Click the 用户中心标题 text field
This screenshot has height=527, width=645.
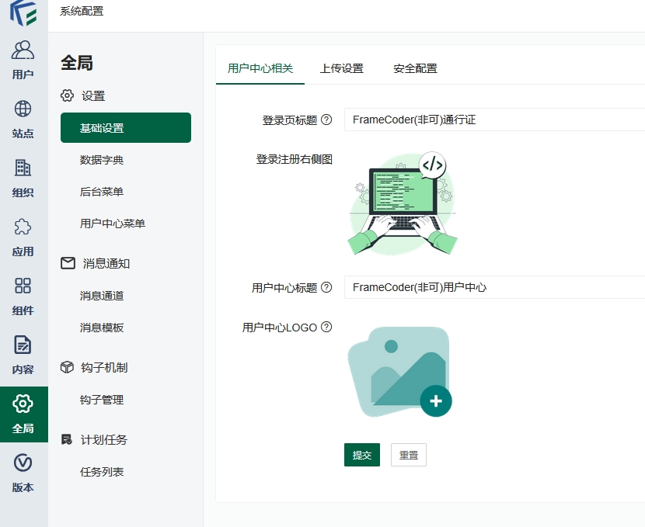[494, 287]
